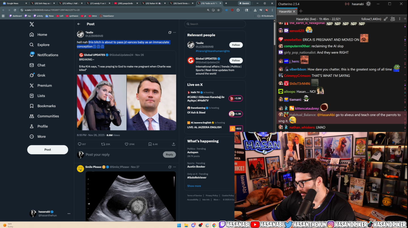Open the Erika Kirk photo in quoted post
The image size is (408, 228).
tap(102, 102)
